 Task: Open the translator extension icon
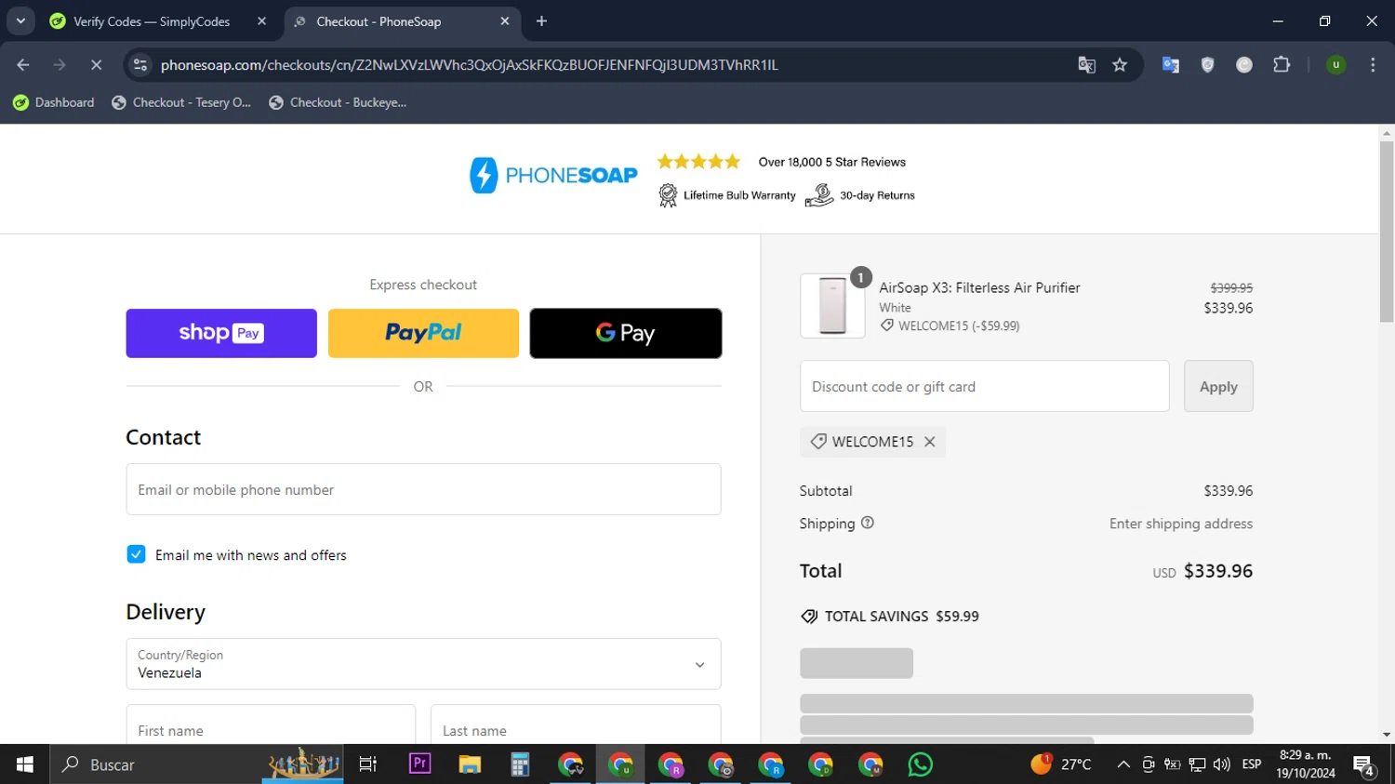[x=1171, y=65]
